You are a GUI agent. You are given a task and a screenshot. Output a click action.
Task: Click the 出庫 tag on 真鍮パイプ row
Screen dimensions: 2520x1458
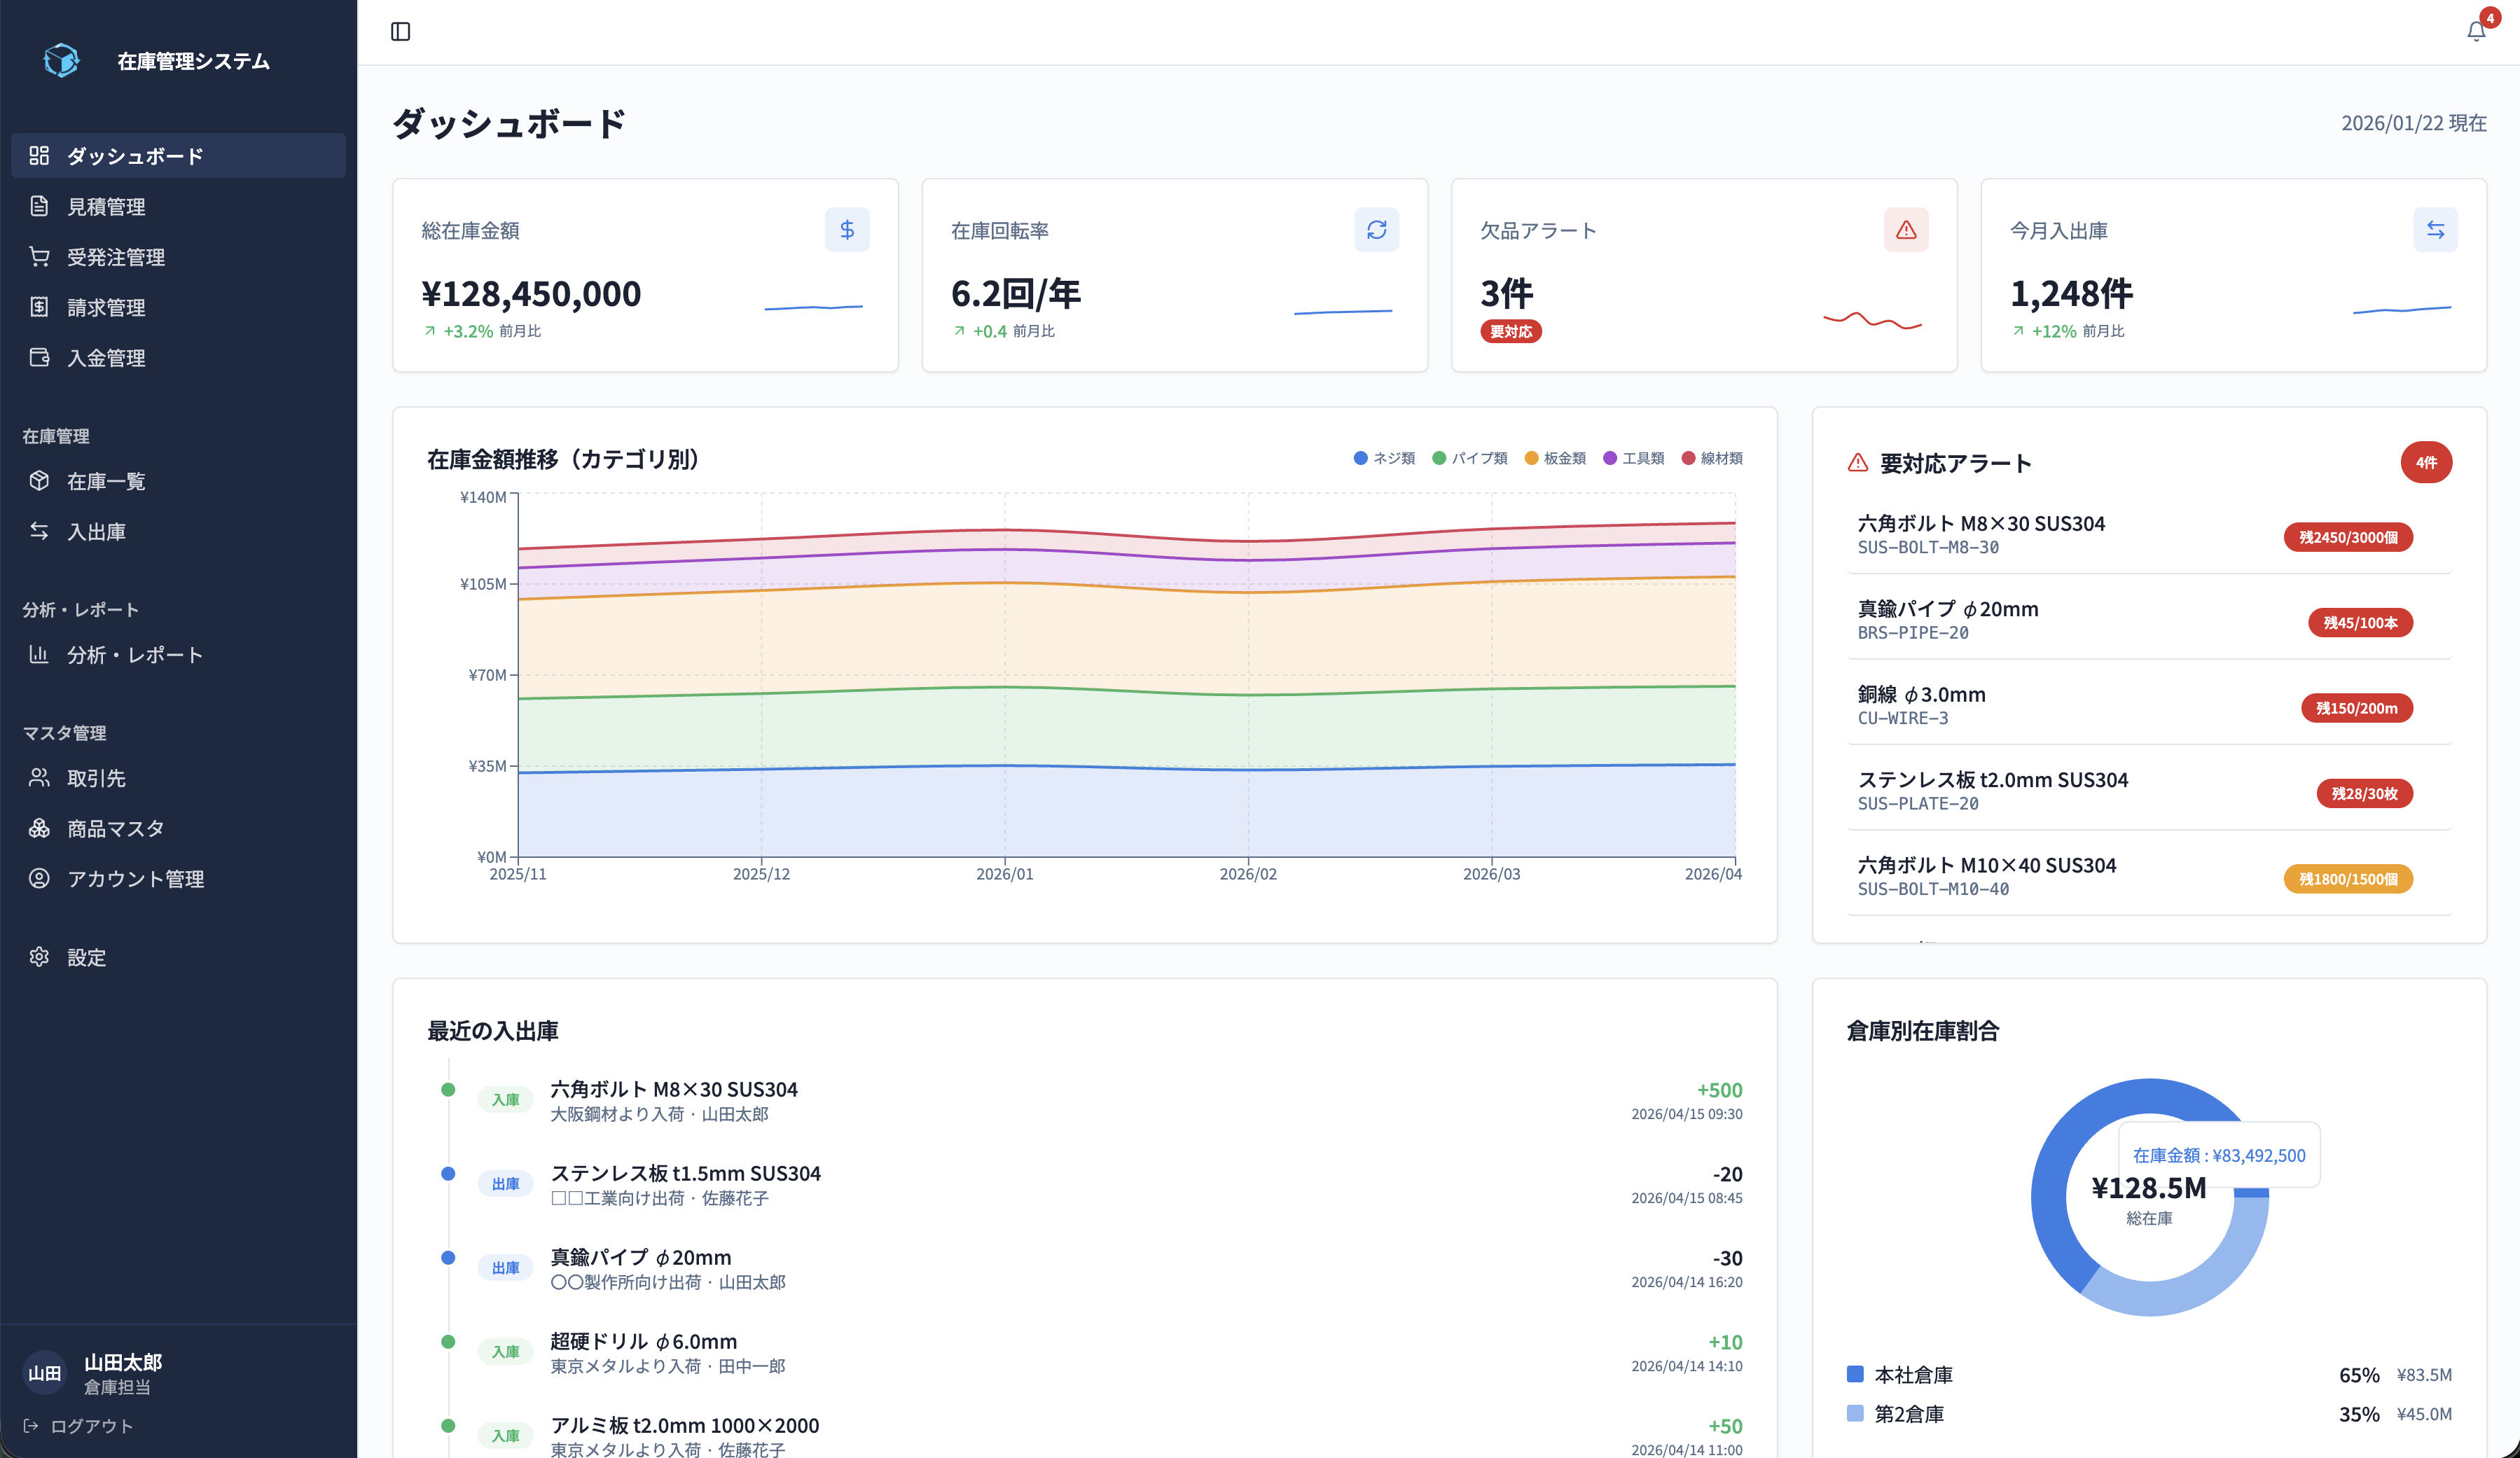tap(505, 1268)
